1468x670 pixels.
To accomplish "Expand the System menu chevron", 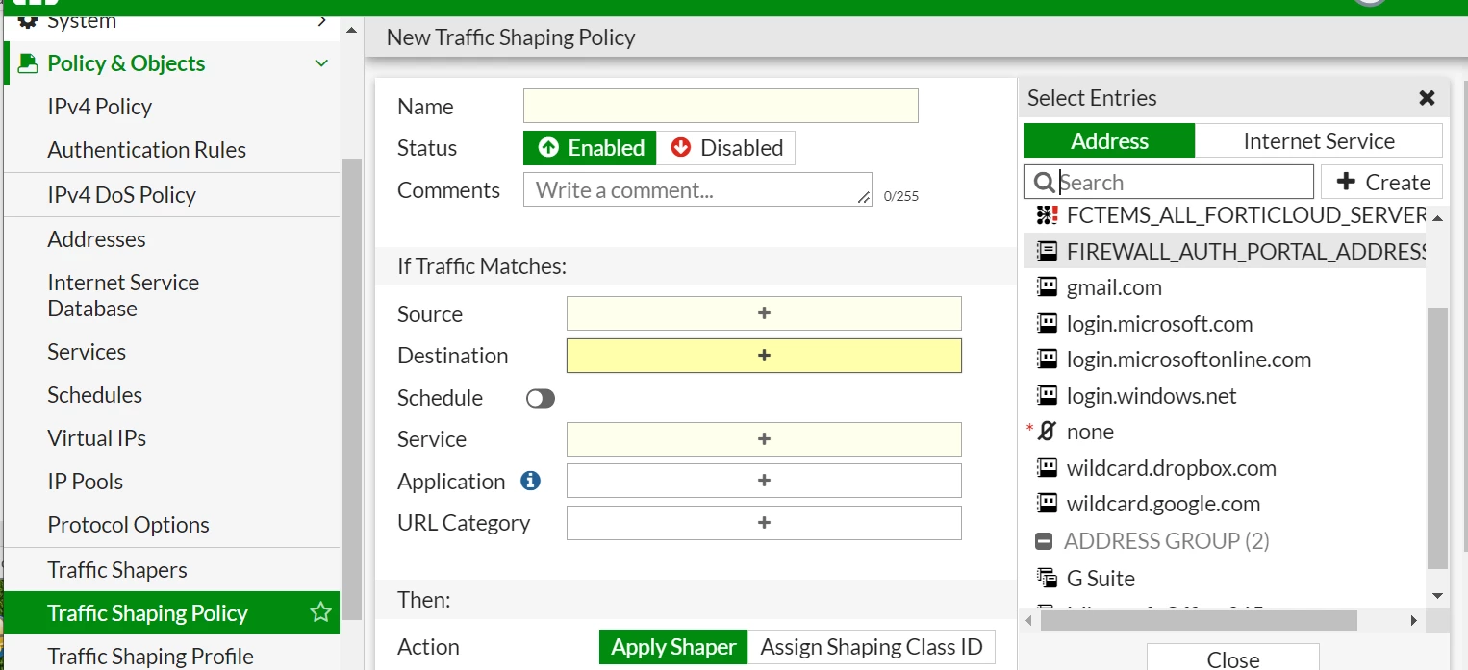I will 322,20.
